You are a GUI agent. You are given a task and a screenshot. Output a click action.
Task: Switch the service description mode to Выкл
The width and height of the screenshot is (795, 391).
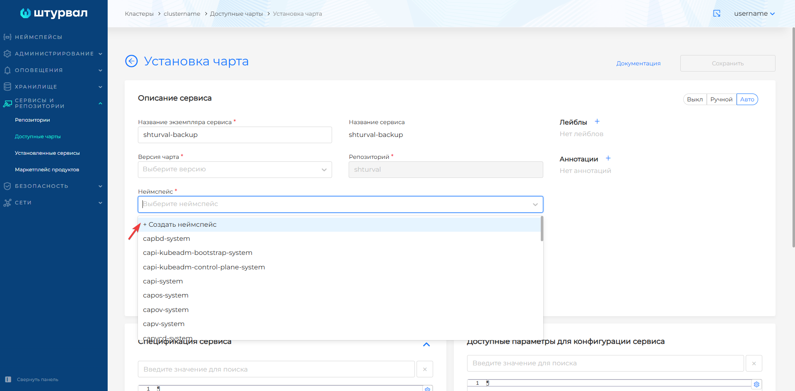[694, 99]
